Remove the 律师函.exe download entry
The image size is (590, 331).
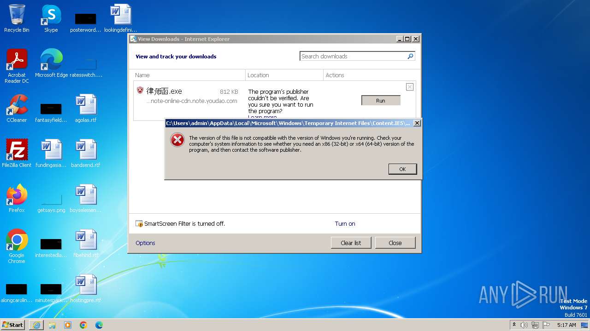tap(409, 87)
